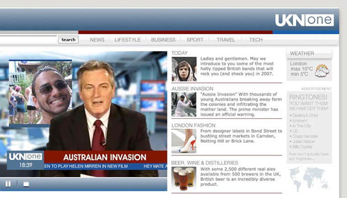Click the world map graphic

tap(309, 179)
